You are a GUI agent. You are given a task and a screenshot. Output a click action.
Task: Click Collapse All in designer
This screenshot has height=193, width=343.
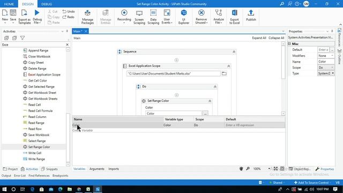(277, 38)
